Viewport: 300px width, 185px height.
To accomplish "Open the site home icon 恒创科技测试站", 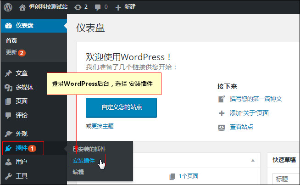I will pyautogui.click(x=22, y=7).
